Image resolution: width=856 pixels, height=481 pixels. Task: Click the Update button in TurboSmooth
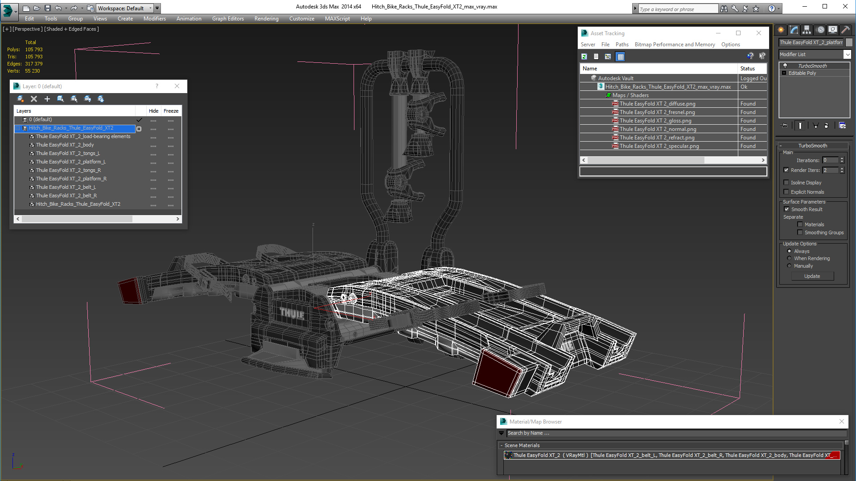[812, 276]
